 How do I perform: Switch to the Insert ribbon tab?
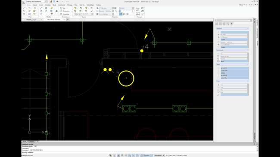[41, 5]
